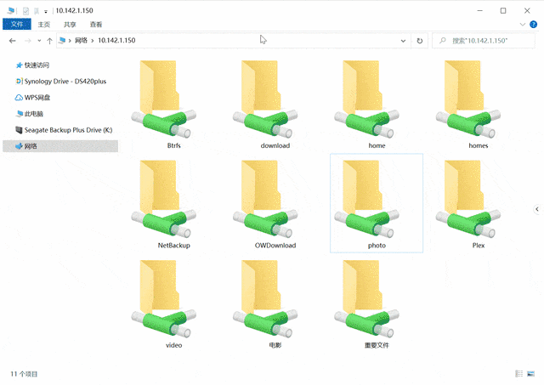Image resolution: width=544 pixels, height=385 pixels.
Task: Click the OWDownload folder name label
Action: click(x=275, y=246)
